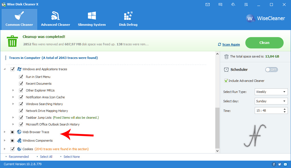
Task: Open the settings wrench icon in title bar
Action: tap(233, 5)
